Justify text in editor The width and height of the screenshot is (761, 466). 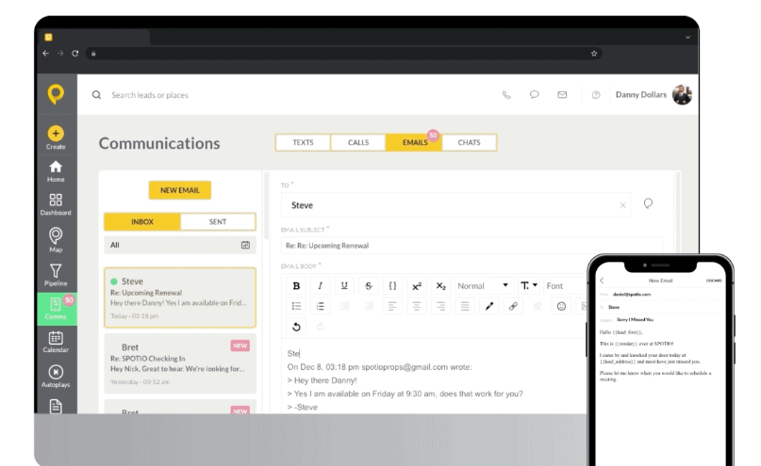point(465,306)
